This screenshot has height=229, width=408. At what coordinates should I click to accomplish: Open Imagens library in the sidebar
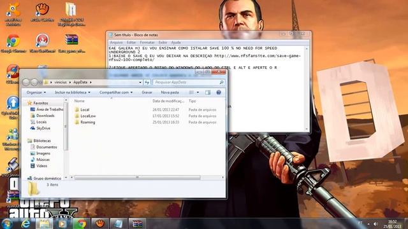pos(43,153)
